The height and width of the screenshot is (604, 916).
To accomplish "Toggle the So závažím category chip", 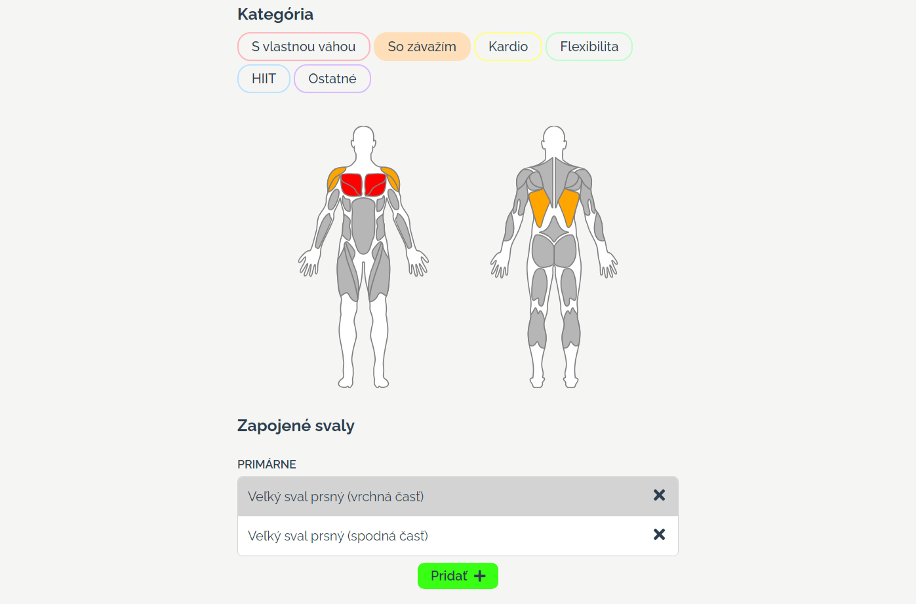I will pos(422,47).
